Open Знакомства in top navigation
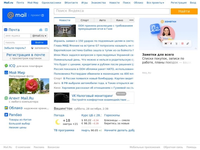 (98, 3)
